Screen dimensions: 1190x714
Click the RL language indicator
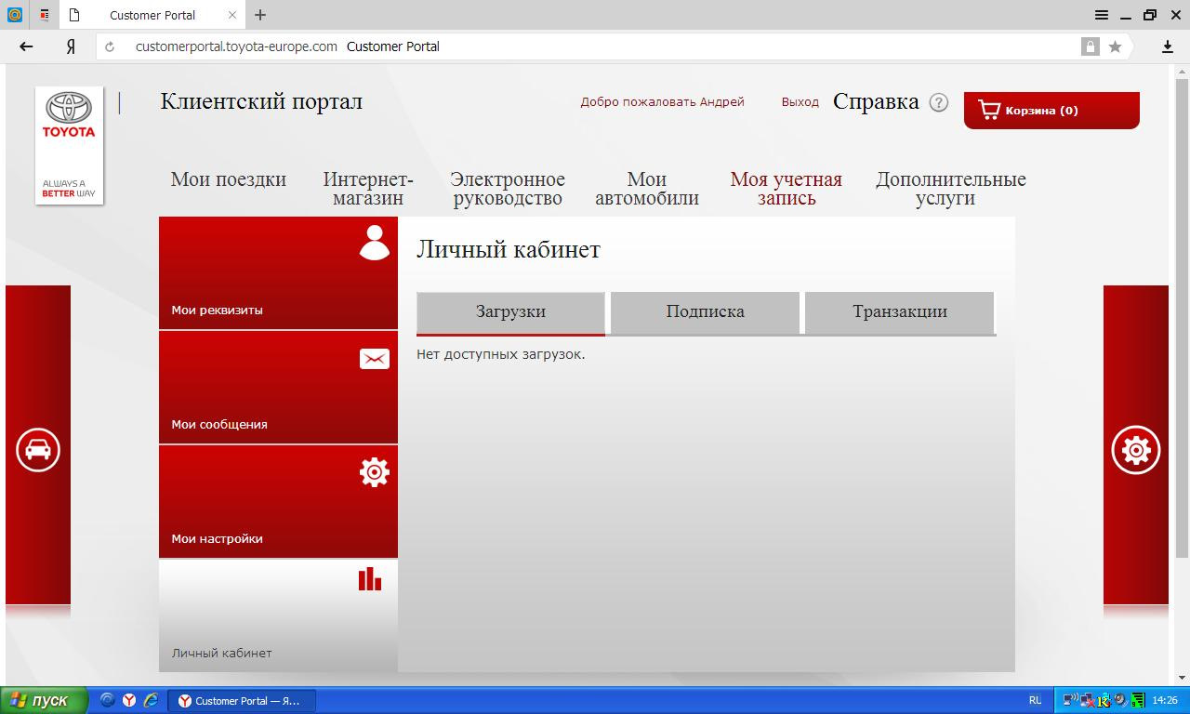click(1036, 700)
